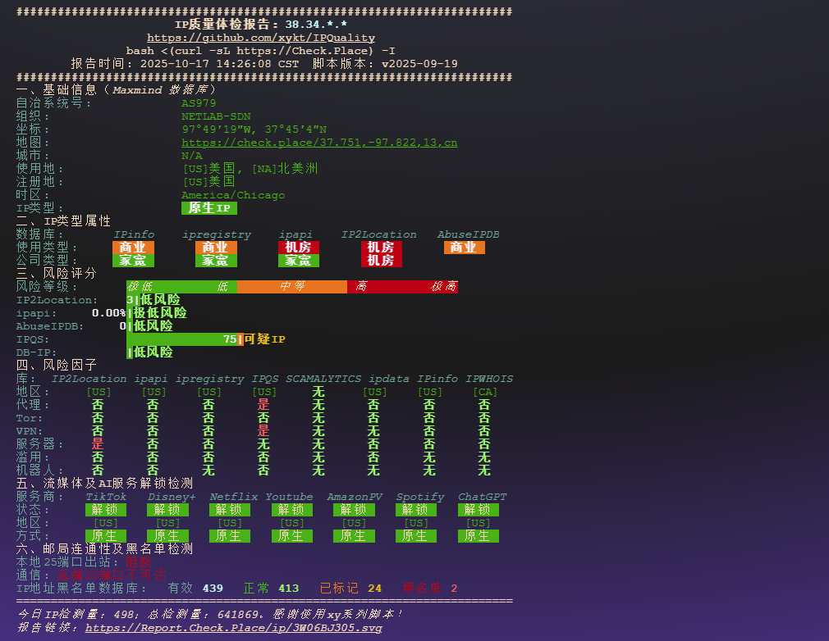This screenshot has height=641, width=829.
Task: Click the IPQS score 75 bar
Action: [185, 339]
